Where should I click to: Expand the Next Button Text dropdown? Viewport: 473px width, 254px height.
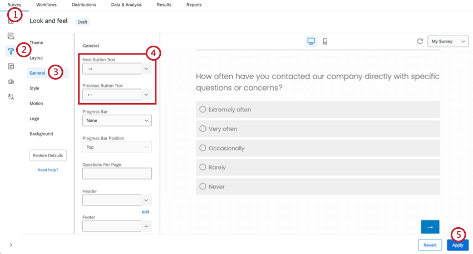pyautogui.click(x=146, y=69)
